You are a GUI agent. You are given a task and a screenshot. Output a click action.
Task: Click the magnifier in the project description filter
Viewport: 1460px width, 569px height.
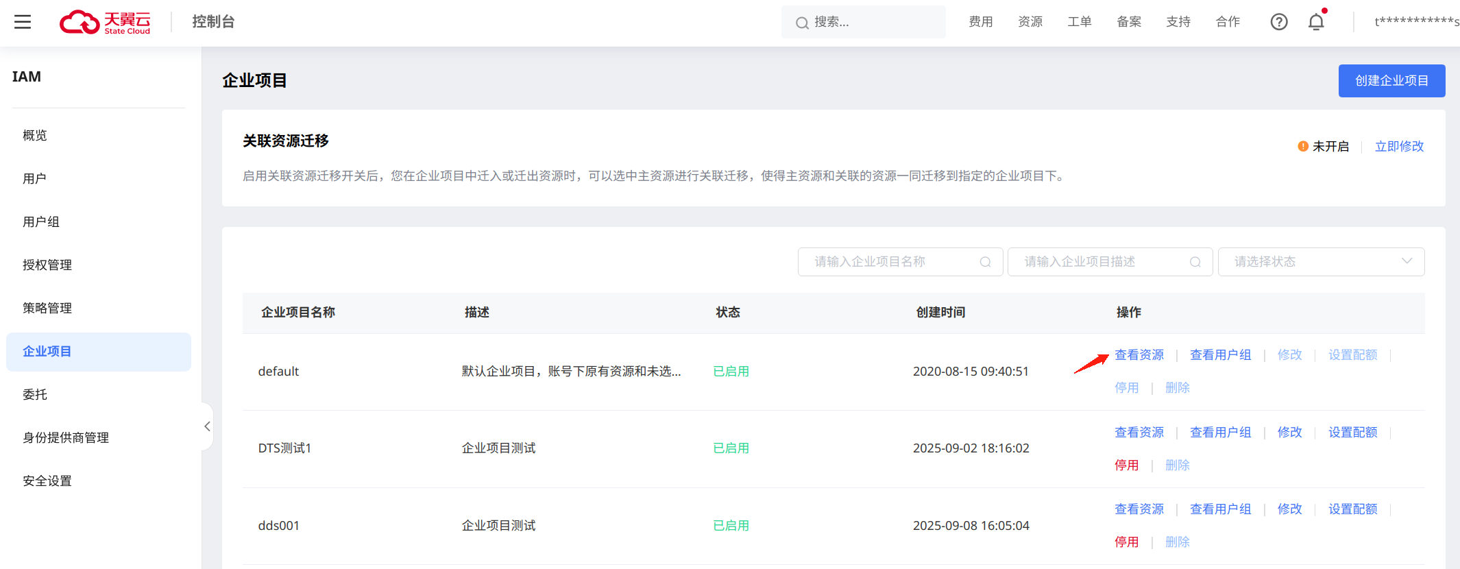1195,262
